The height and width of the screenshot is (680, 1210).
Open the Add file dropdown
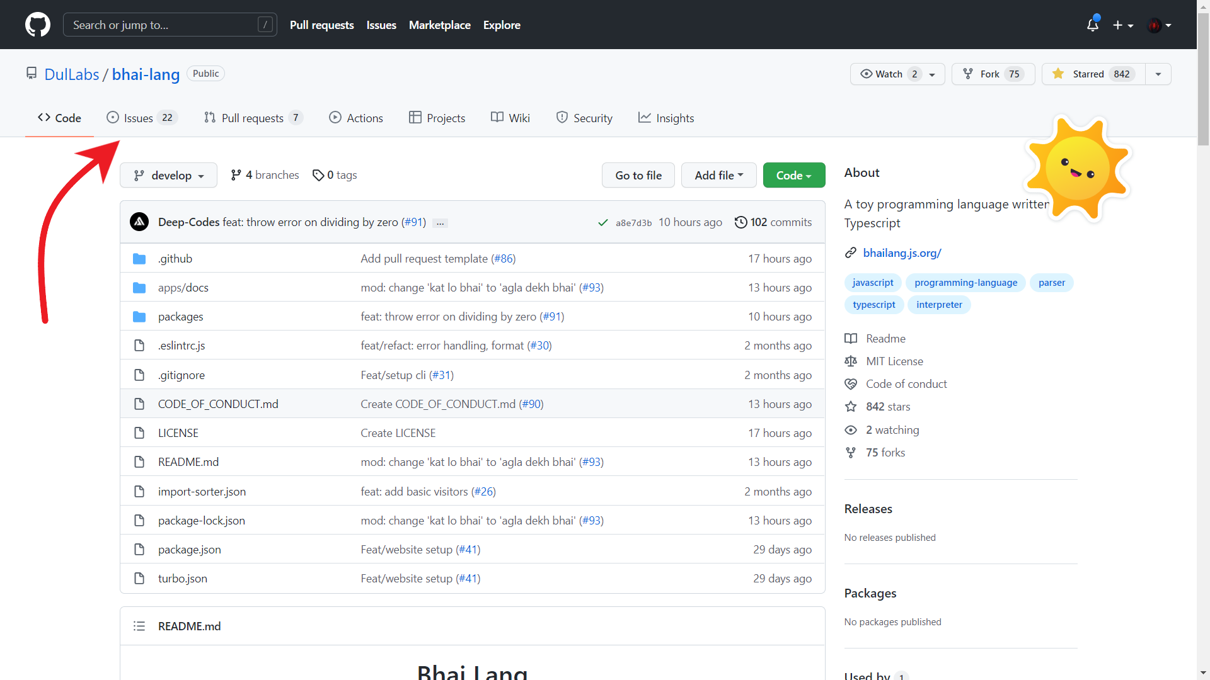[718, 175]
